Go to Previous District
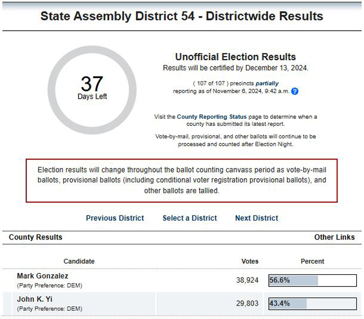 tap(115, 218)
